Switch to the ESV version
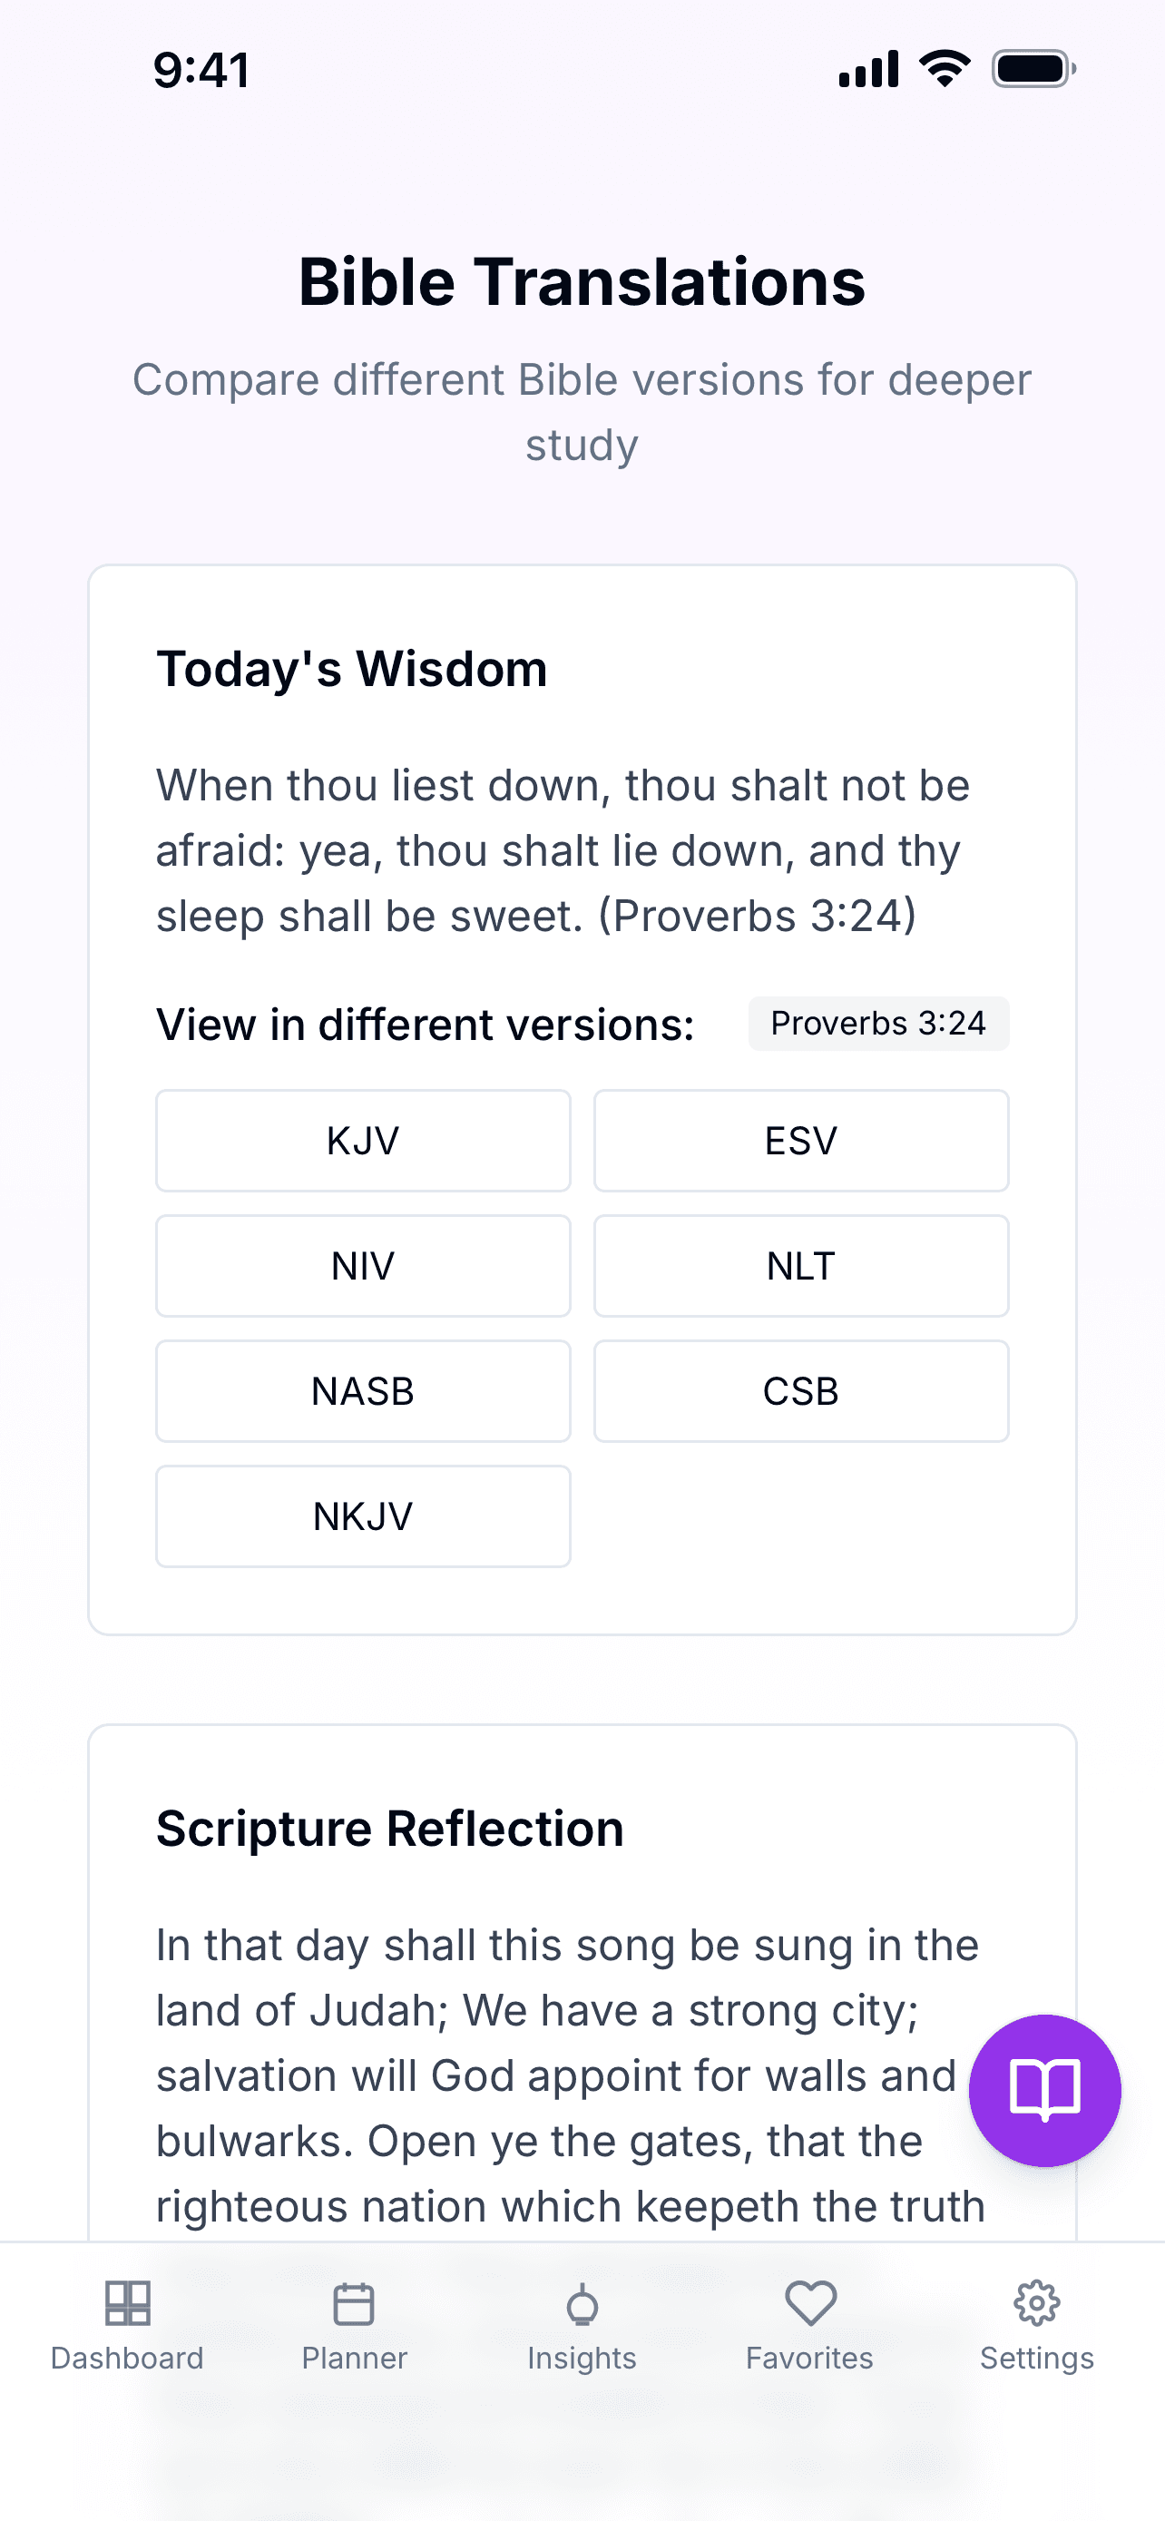The image size is (1165, 2521). [x=801, y=1141]
